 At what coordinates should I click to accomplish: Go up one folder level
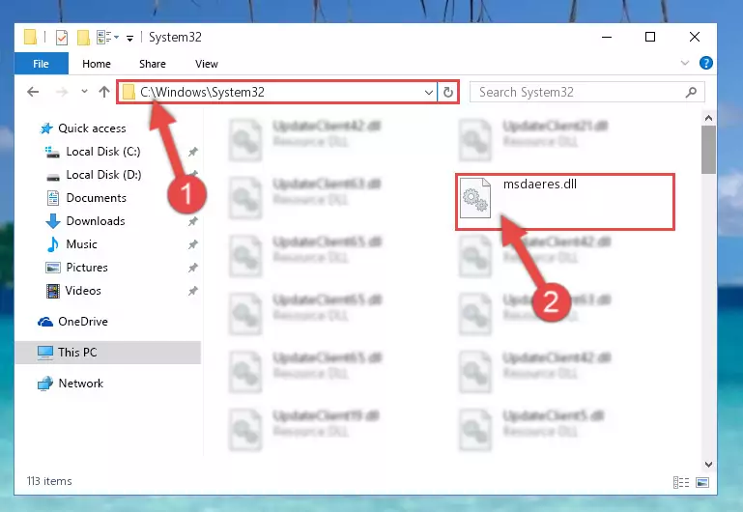coord(104,92)
